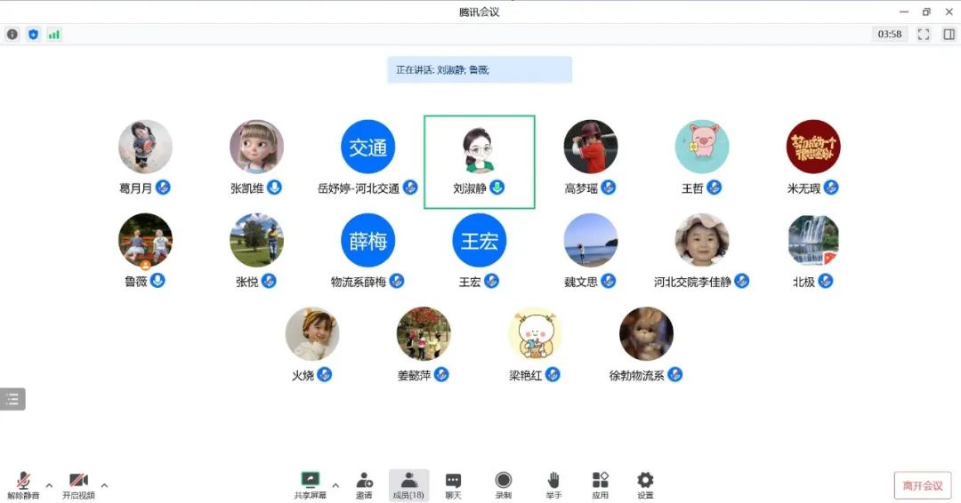Open the apps grid icon
This screenshot has height=503, width=961.
pos(600,485)
